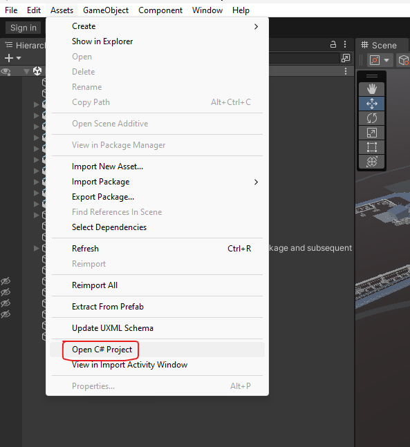Open the Hierarchy plus create dropdown
This screenshot has height=447, width=410.
click(13, 58)
